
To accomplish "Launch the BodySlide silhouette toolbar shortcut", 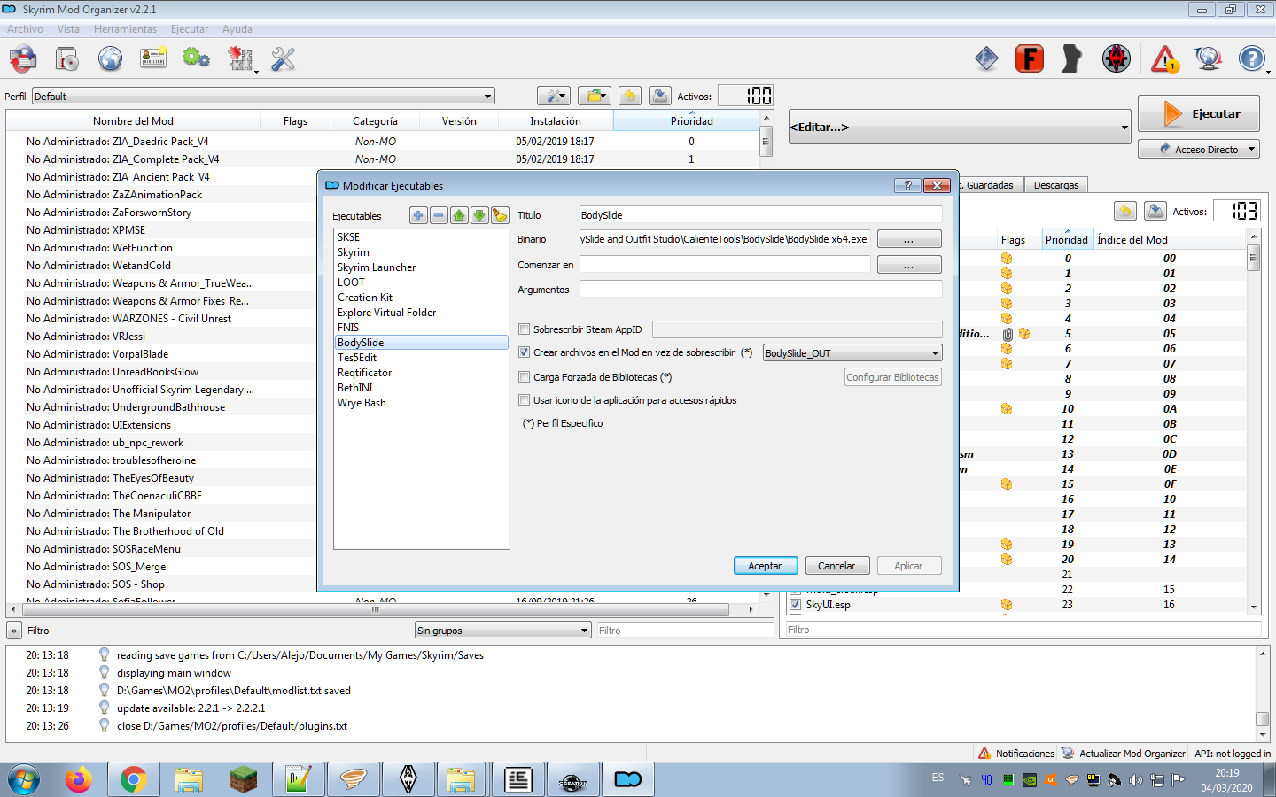I will pyautogui.click(x=1072, y=59).
